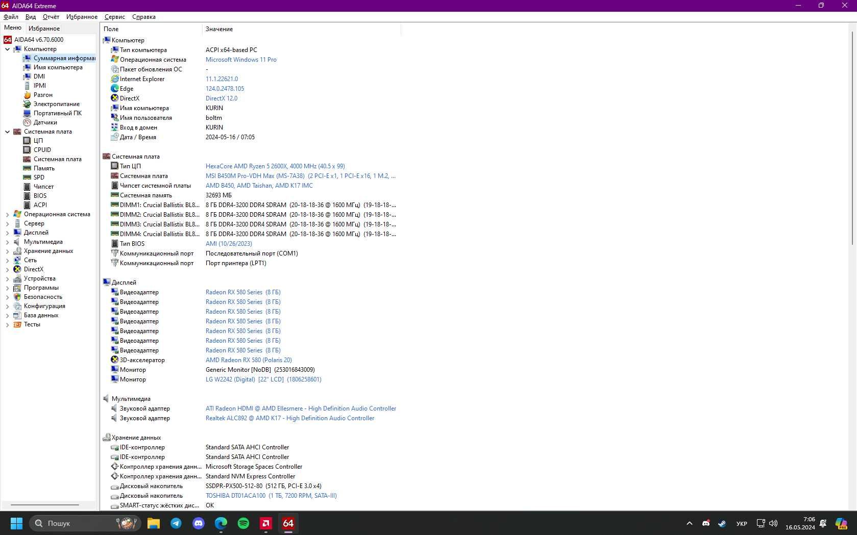
Task: Switch to the Меню sidebar tab
Action: (x=13, y=28)
